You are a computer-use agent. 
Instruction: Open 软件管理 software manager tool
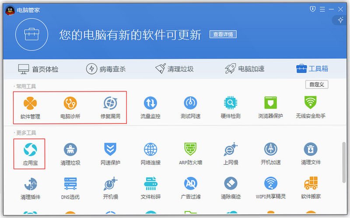(x=30, y=108)
